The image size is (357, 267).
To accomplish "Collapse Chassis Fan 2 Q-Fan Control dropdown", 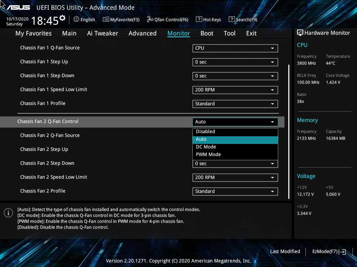I will (235, 122).
